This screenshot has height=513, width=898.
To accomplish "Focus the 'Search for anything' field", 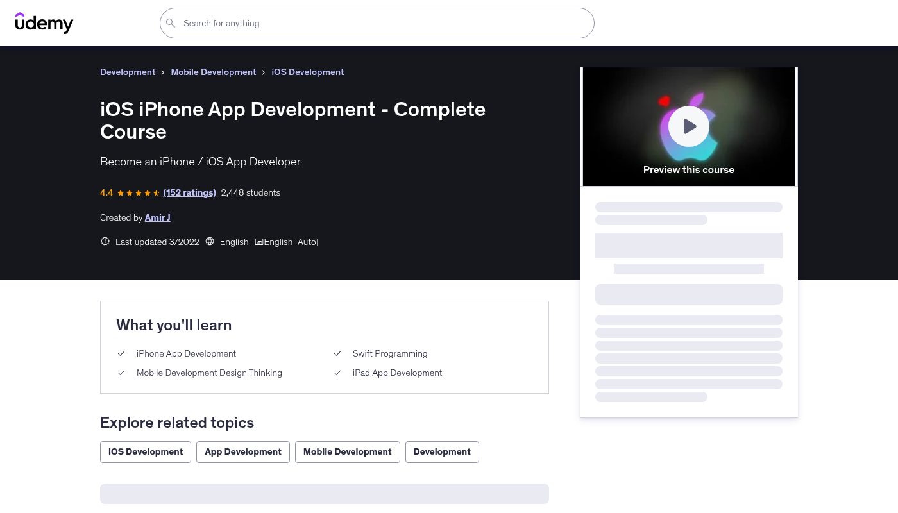I will (385, 23).
